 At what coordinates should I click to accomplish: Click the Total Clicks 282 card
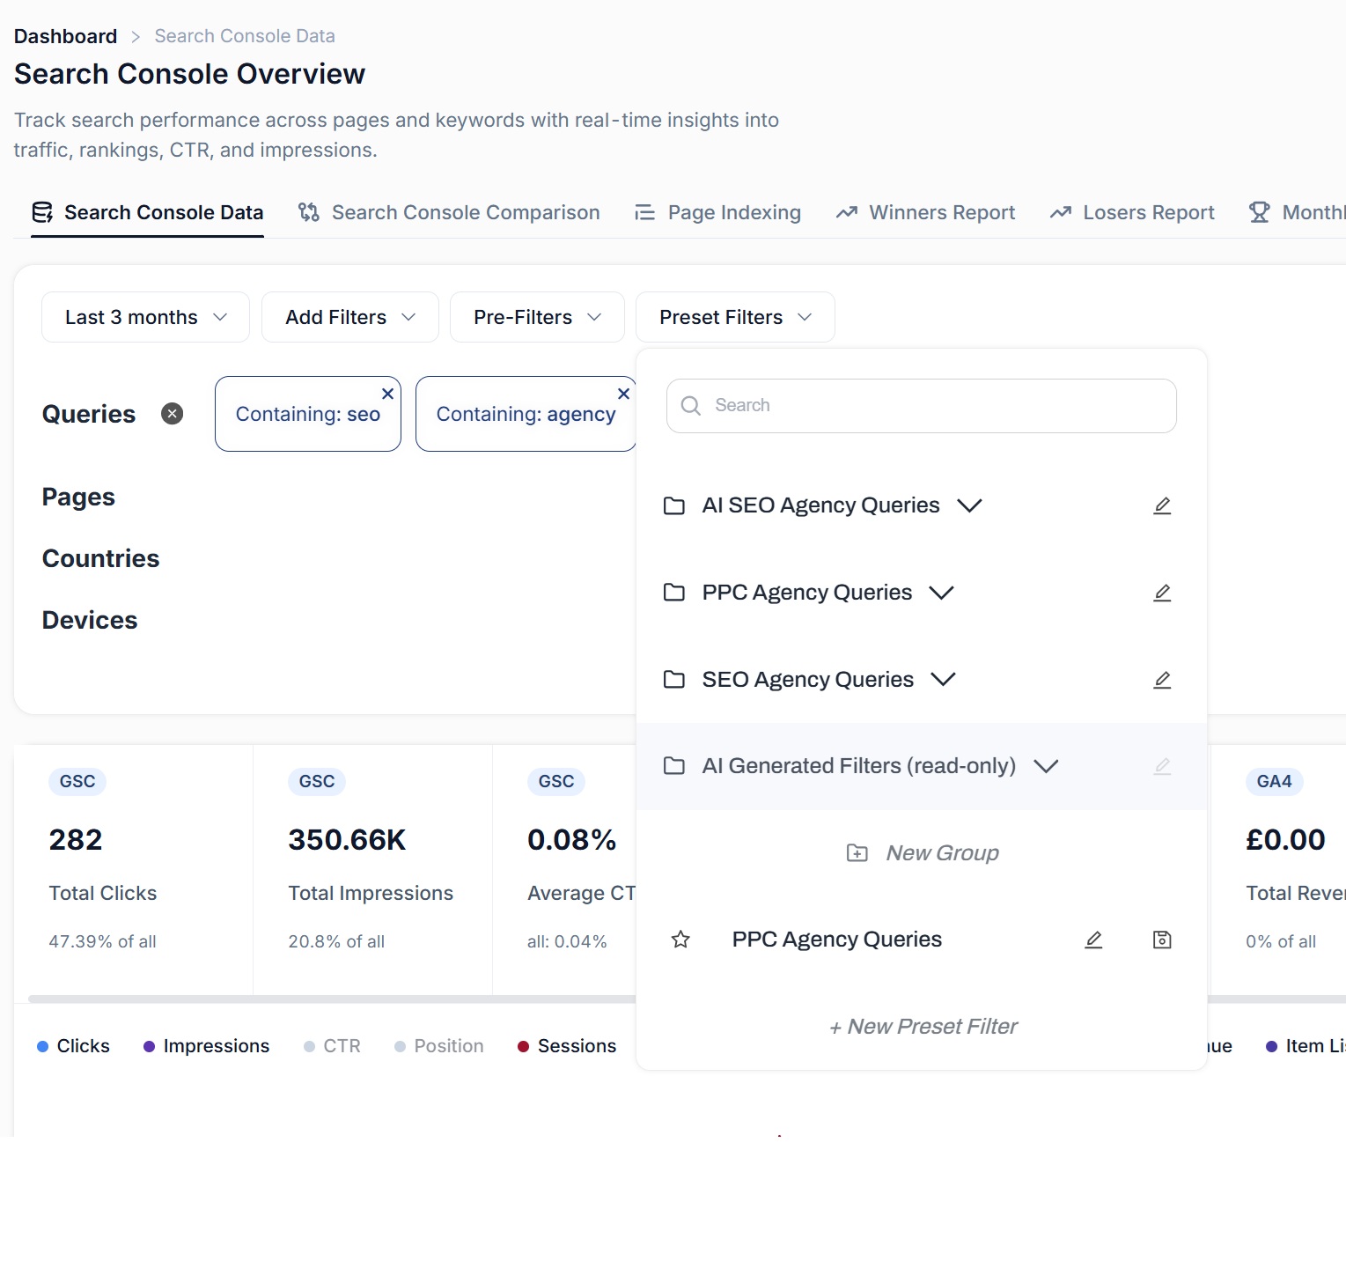pos(134,870)
